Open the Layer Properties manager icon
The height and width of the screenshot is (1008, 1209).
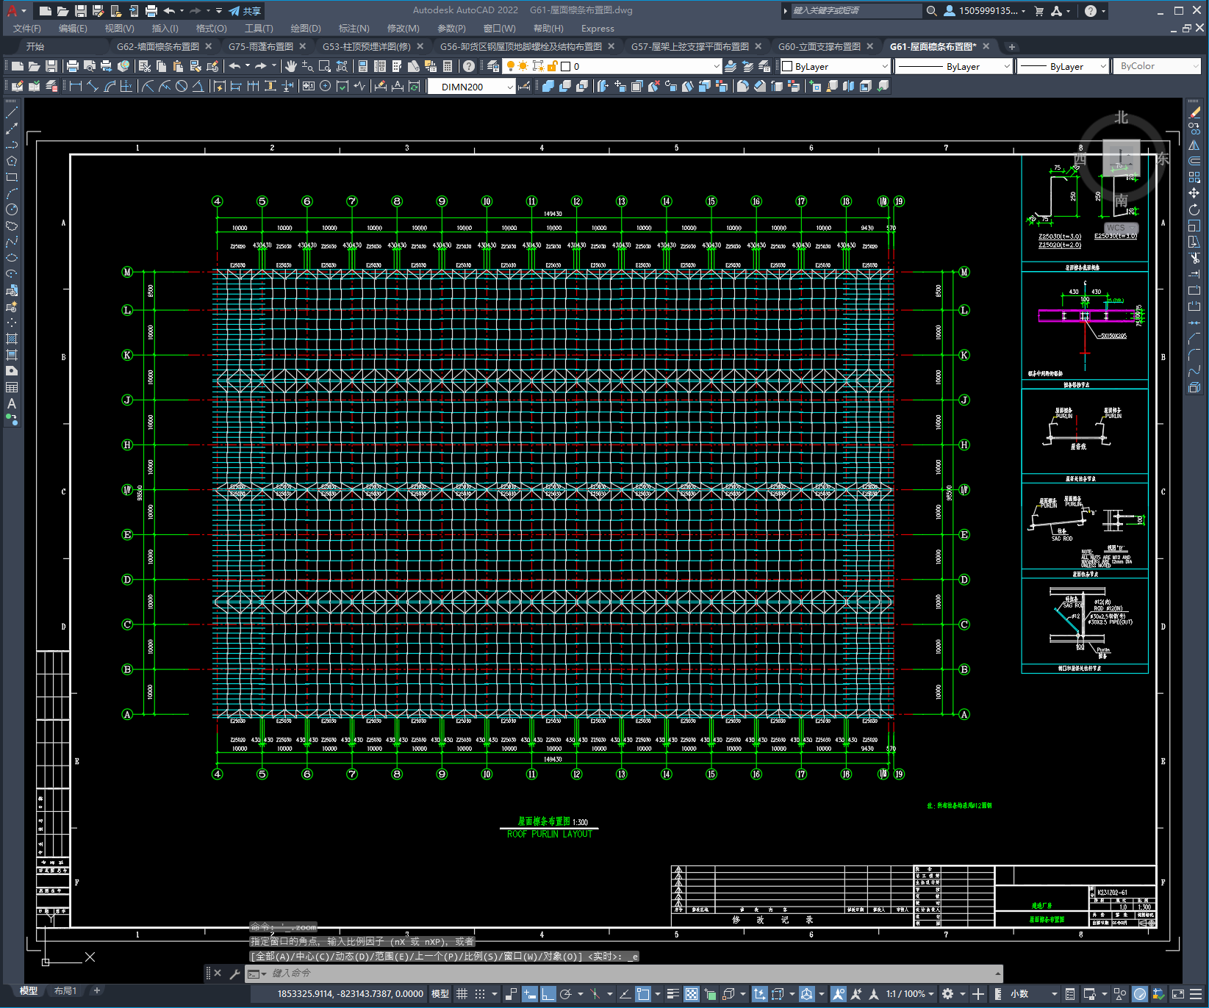click(x=494, y=66)
